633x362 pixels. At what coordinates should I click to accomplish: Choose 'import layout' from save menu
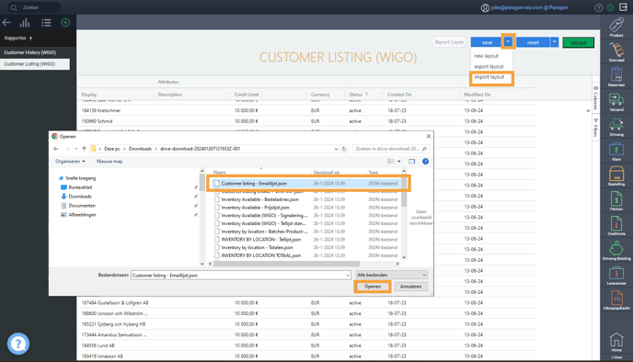[x=489, y=77]
